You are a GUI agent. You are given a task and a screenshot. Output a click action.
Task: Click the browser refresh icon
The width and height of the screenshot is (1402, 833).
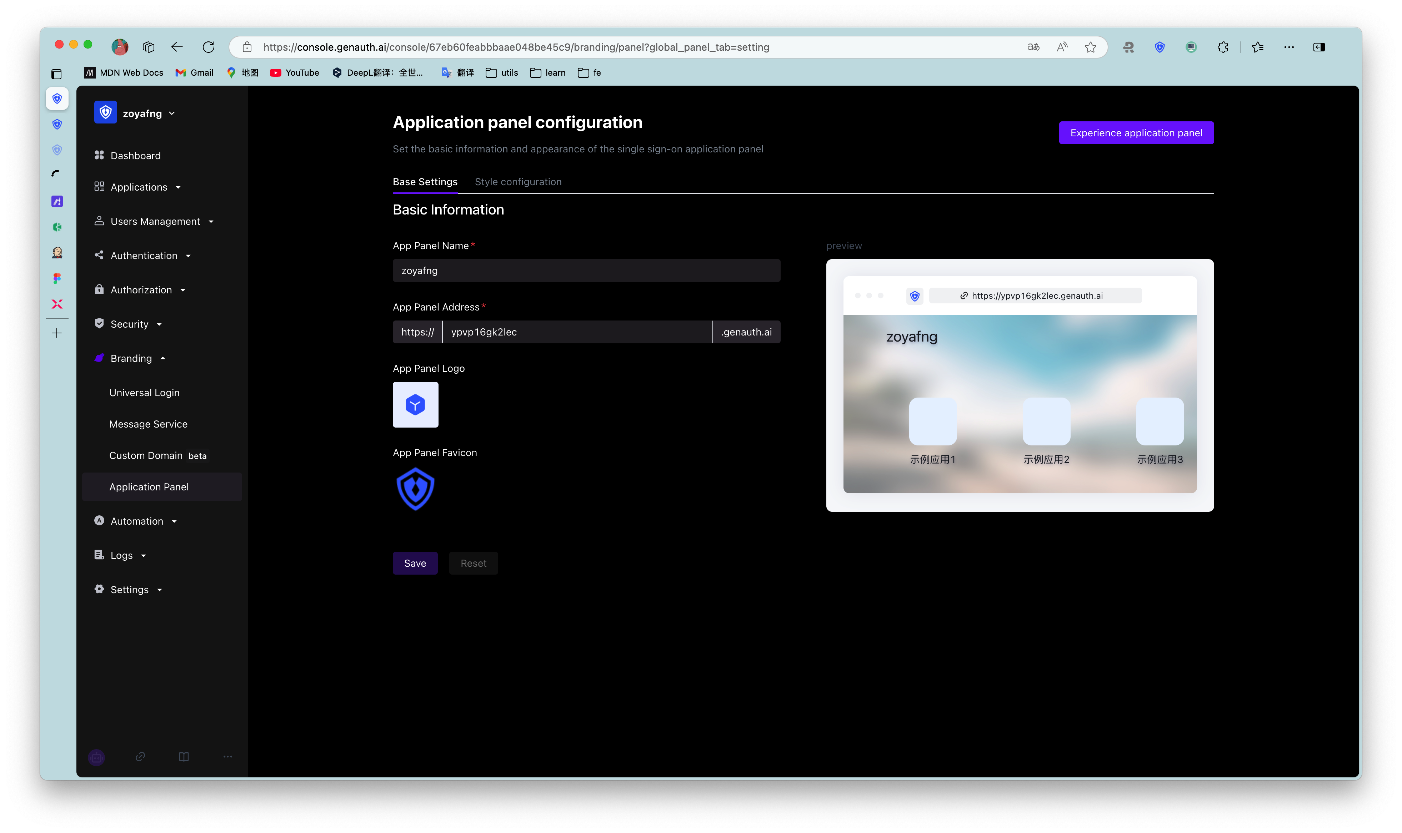(208, 47)
